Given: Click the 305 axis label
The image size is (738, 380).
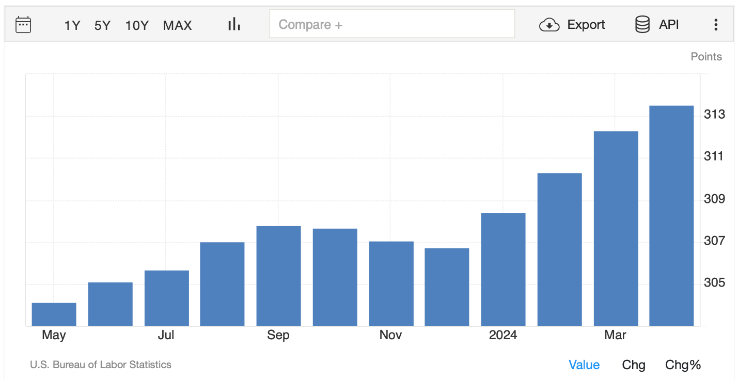Looking at the screenshot, I should 715,283.
